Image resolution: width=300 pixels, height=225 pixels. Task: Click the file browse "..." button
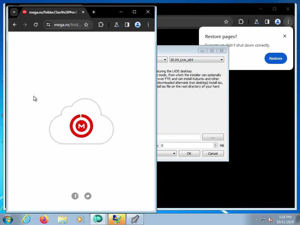point(213,137)
